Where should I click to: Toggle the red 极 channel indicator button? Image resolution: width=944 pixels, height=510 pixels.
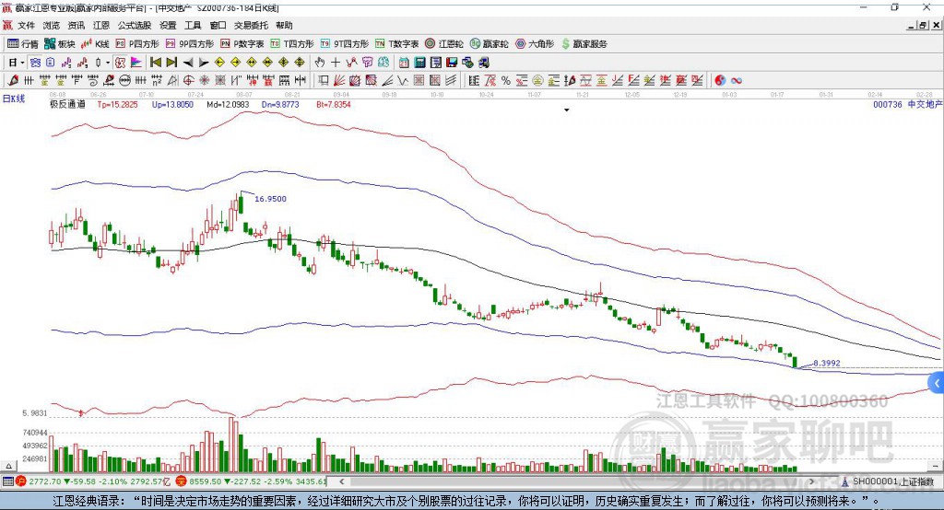click(x=121, y=63)
